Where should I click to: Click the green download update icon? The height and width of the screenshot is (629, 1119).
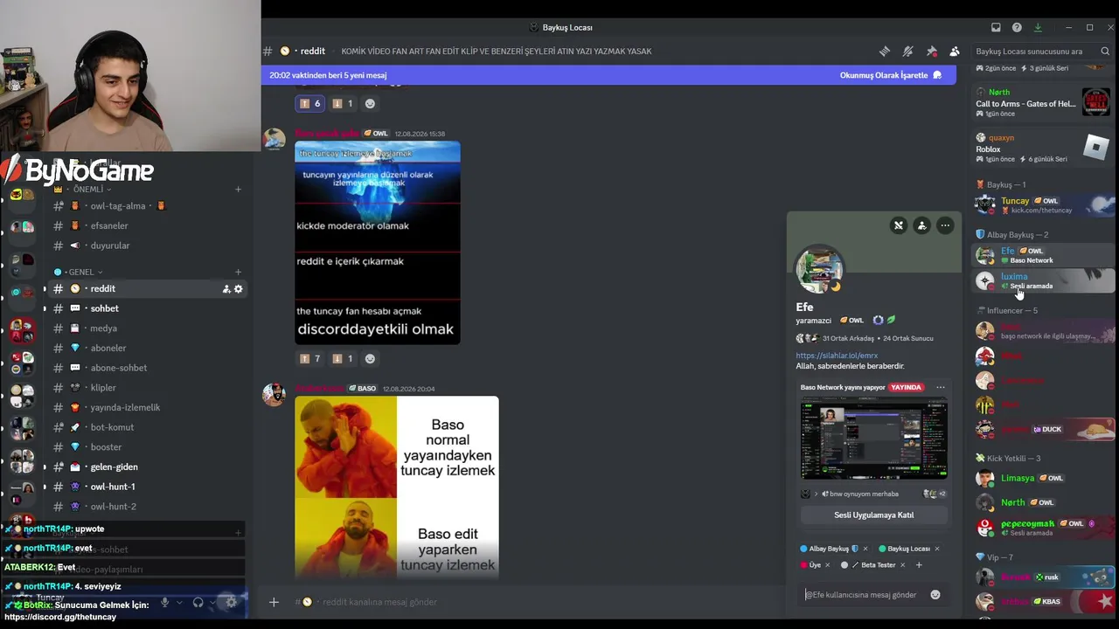click(1038, 27)
